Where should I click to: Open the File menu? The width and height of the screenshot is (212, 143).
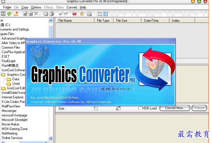click(x=16, y=7)
